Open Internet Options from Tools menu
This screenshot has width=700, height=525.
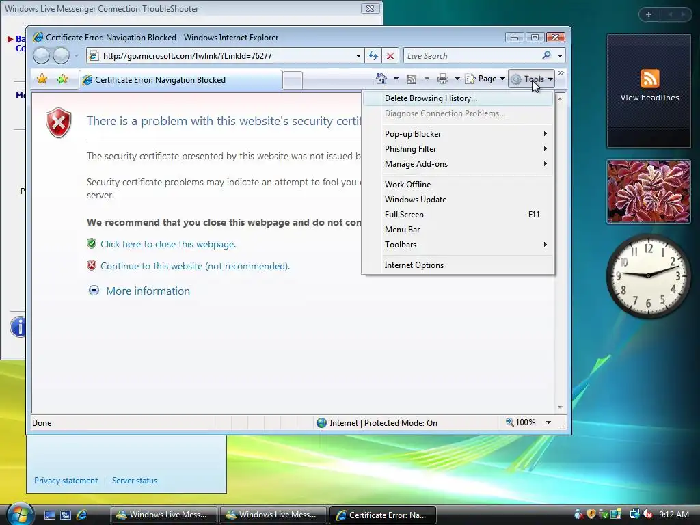pyautogui.click(x=458, y=265)
